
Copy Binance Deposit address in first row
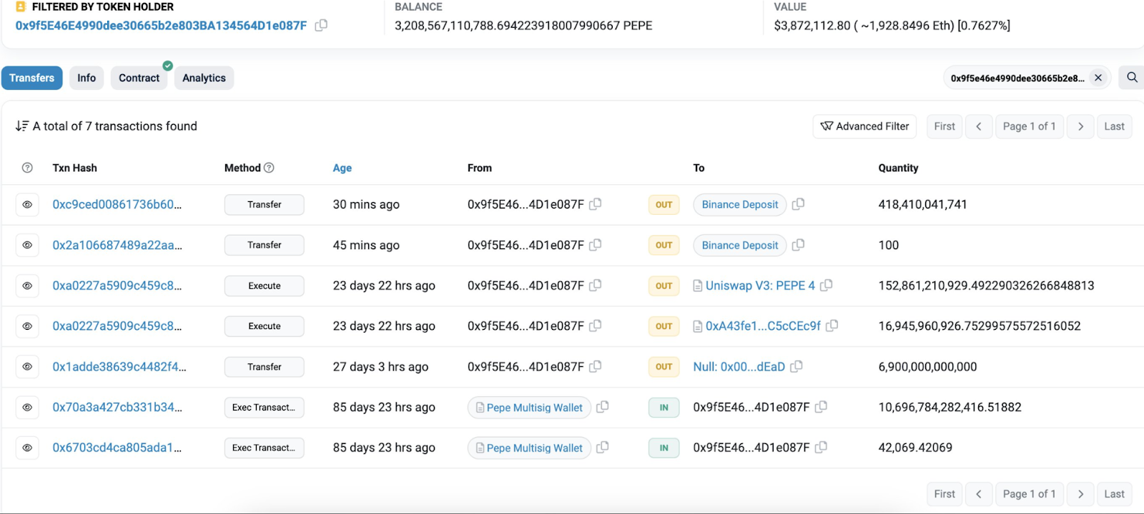click(x=799, y=204)
